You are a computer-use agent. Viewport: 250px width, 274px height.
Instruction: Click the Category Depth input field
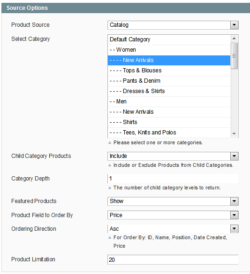(x=173, y=179)
